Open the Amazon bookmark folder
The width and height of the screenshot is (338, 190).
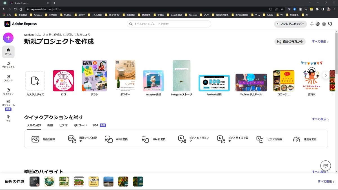pyautogui.click(x=35, y=15)
